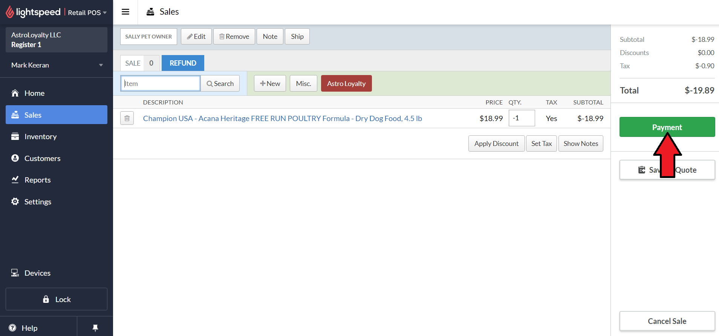
Task: Remove the customer from sale
Action: [234, 37]
